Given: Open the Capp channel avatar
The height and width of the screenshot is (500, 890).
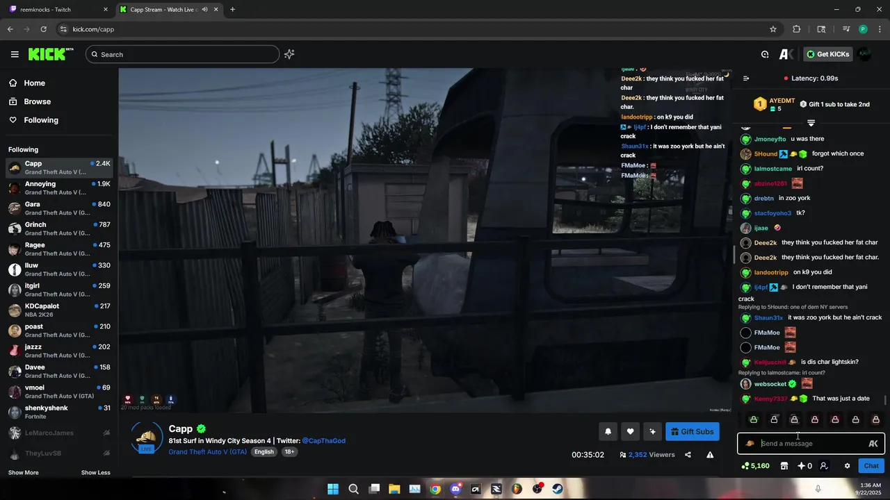Looking at the screenshot, I should tap(147, 437).
